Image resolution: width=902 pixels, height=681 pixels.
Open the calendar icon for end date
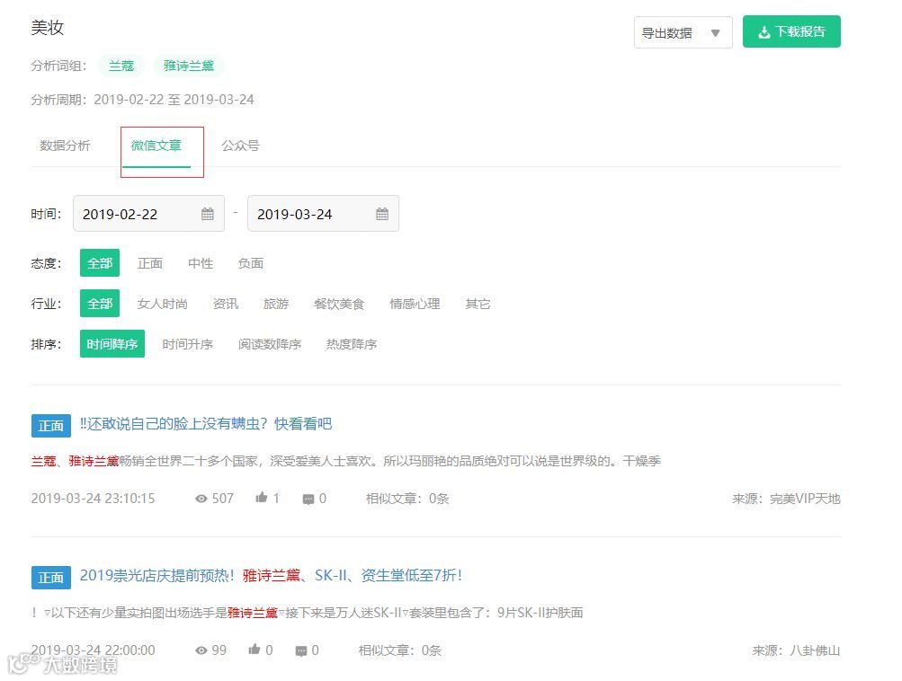tap(382, 214)
